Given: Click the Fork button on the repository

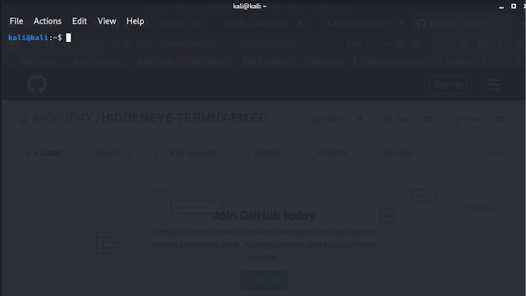Looking at the screenshot, I should [468, 119].
